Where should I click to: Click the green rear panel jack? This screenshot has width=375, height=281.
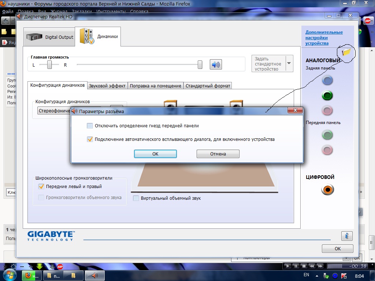(327, 96)
